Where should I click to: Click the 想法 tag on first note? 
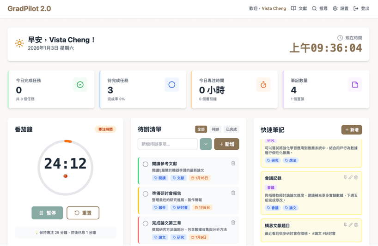tap(291, 160)
